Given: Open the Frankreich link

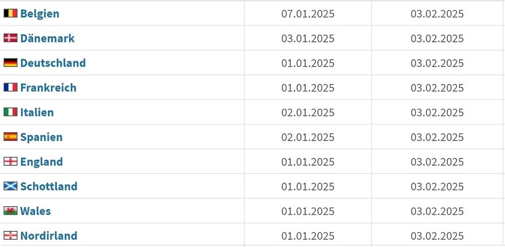Looking at the screenshot, I should tap(48, 87).
